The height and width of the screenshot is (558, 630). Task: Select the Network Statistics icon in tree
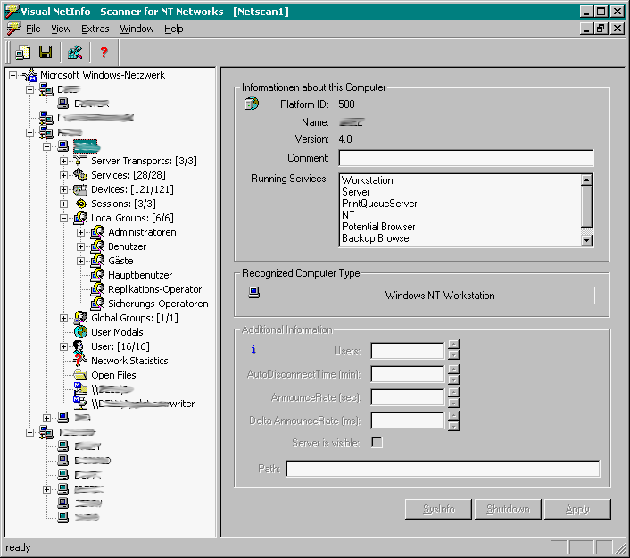(x=79, y=361)
